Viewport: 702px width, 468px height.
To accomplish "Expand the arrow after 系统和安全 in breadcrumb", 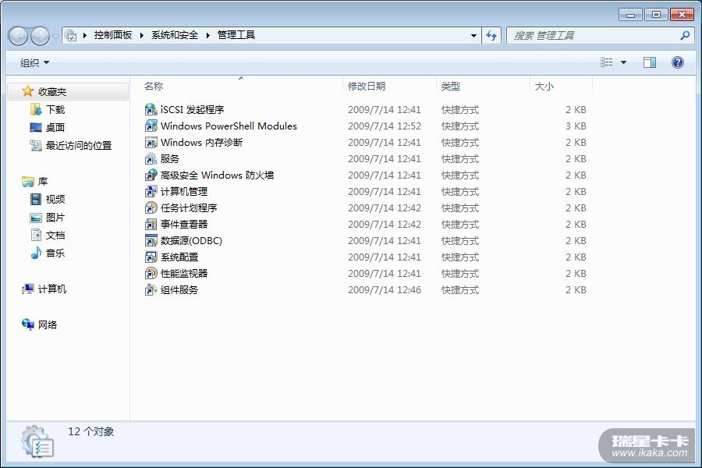I will pos(207,35).
